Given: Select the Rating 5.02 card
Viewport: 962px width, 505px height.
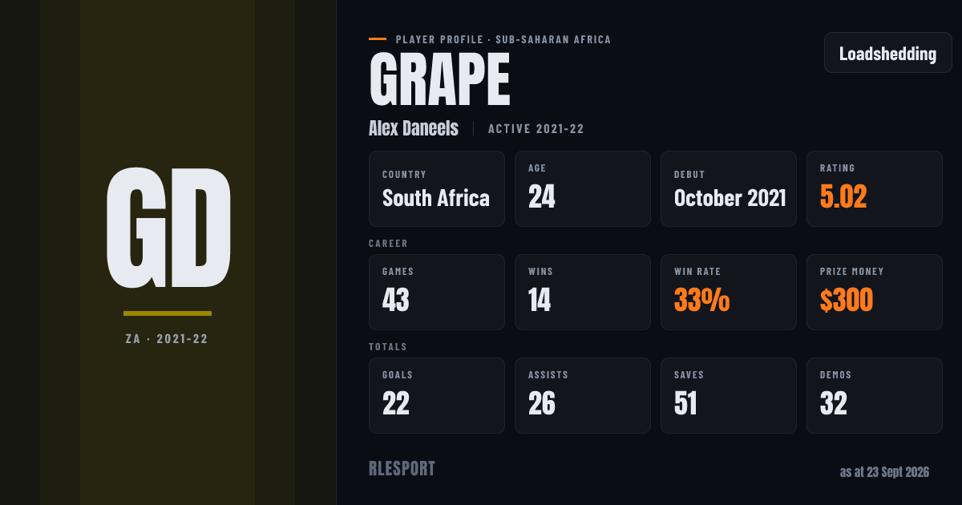Looking at the screenshot, I should click(875, 188).
